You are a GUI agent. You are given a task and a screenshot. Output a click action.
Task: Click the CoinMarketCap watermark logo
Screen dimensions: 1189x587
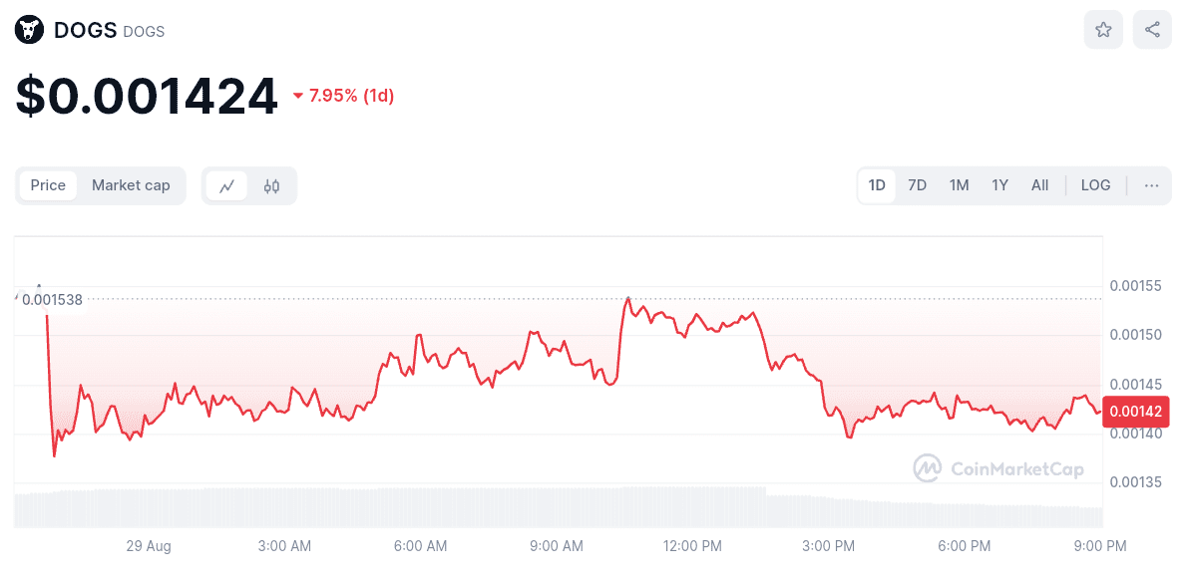998,468
